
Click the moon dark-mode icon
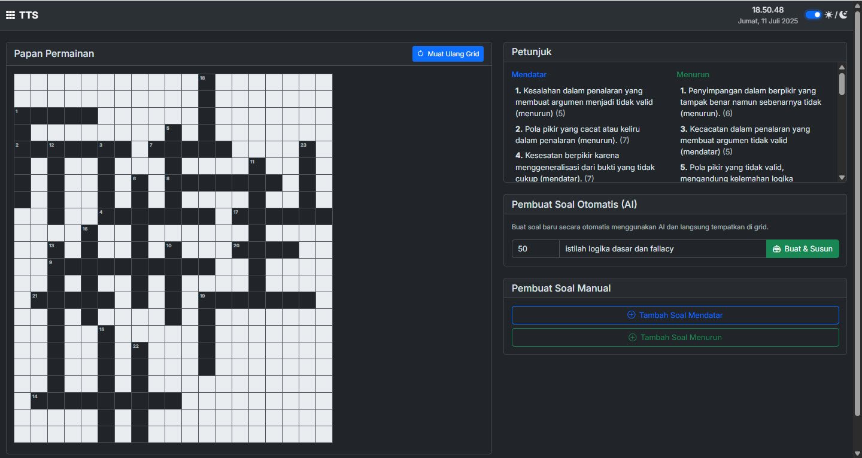pyautogui.click(x=843, y=15)
